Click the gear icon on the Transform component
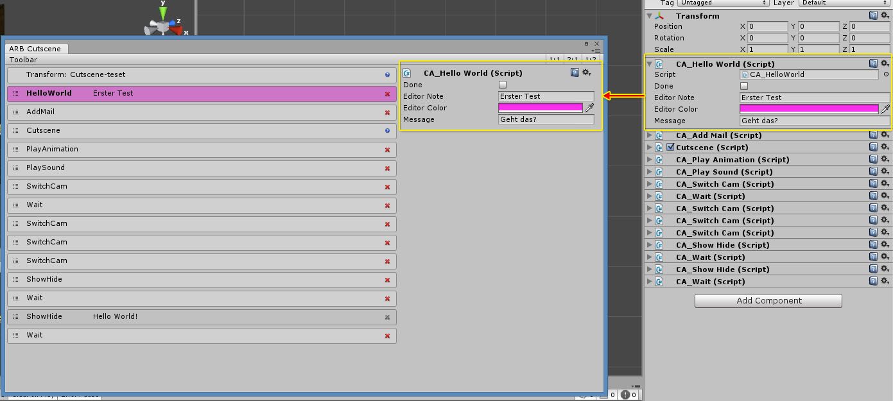 (885, 15)
